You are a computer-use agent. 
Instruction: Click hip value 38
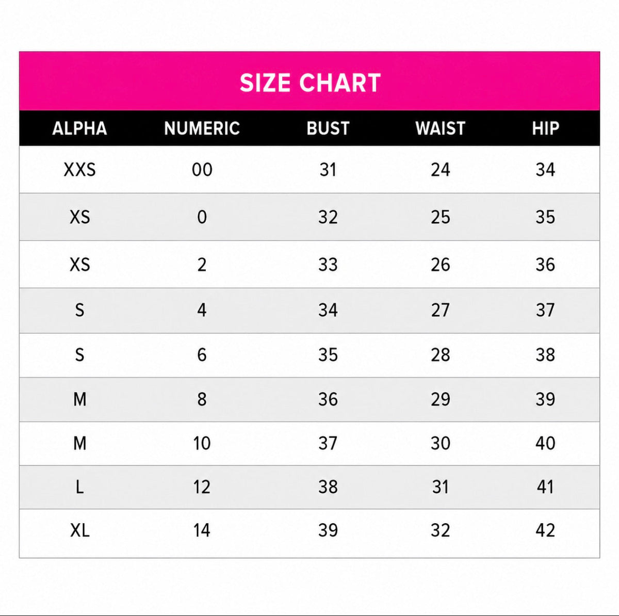click(x=545, y=355)
